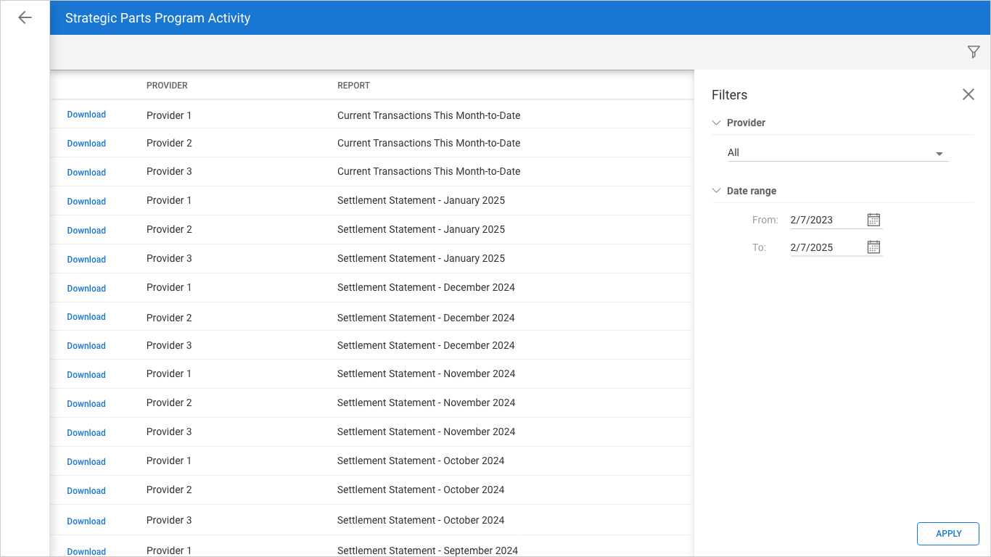Download Provider 1 September 2024 Settlement Statement
991x557 pixels.
pyautogui.click(x=86, y=551)
